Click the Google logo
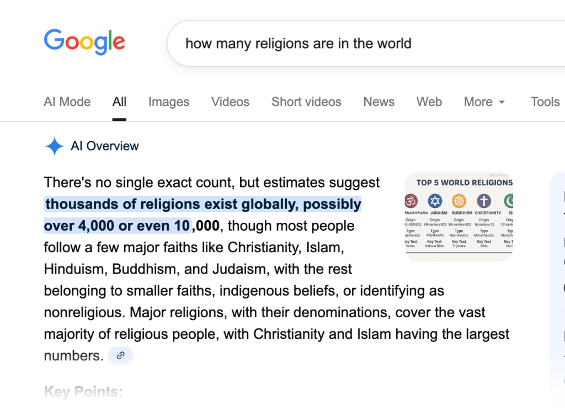Viewport: 565px width, 416px height. (x=84, y=42)
